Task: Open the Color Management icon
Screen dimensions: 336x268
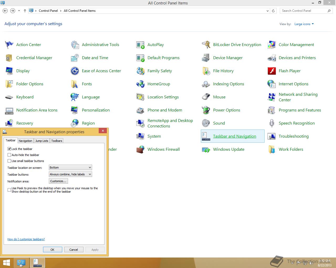Action: tap(272, 45)
